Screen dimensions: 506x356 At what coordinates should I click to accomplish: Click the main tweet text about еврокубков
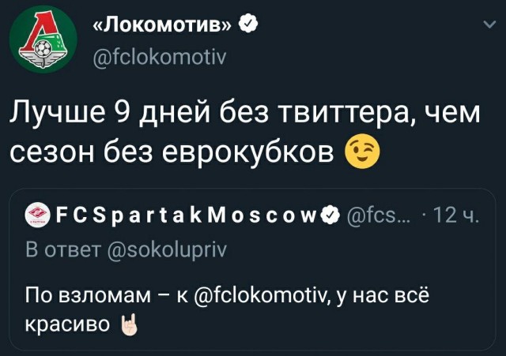point(245,133)
